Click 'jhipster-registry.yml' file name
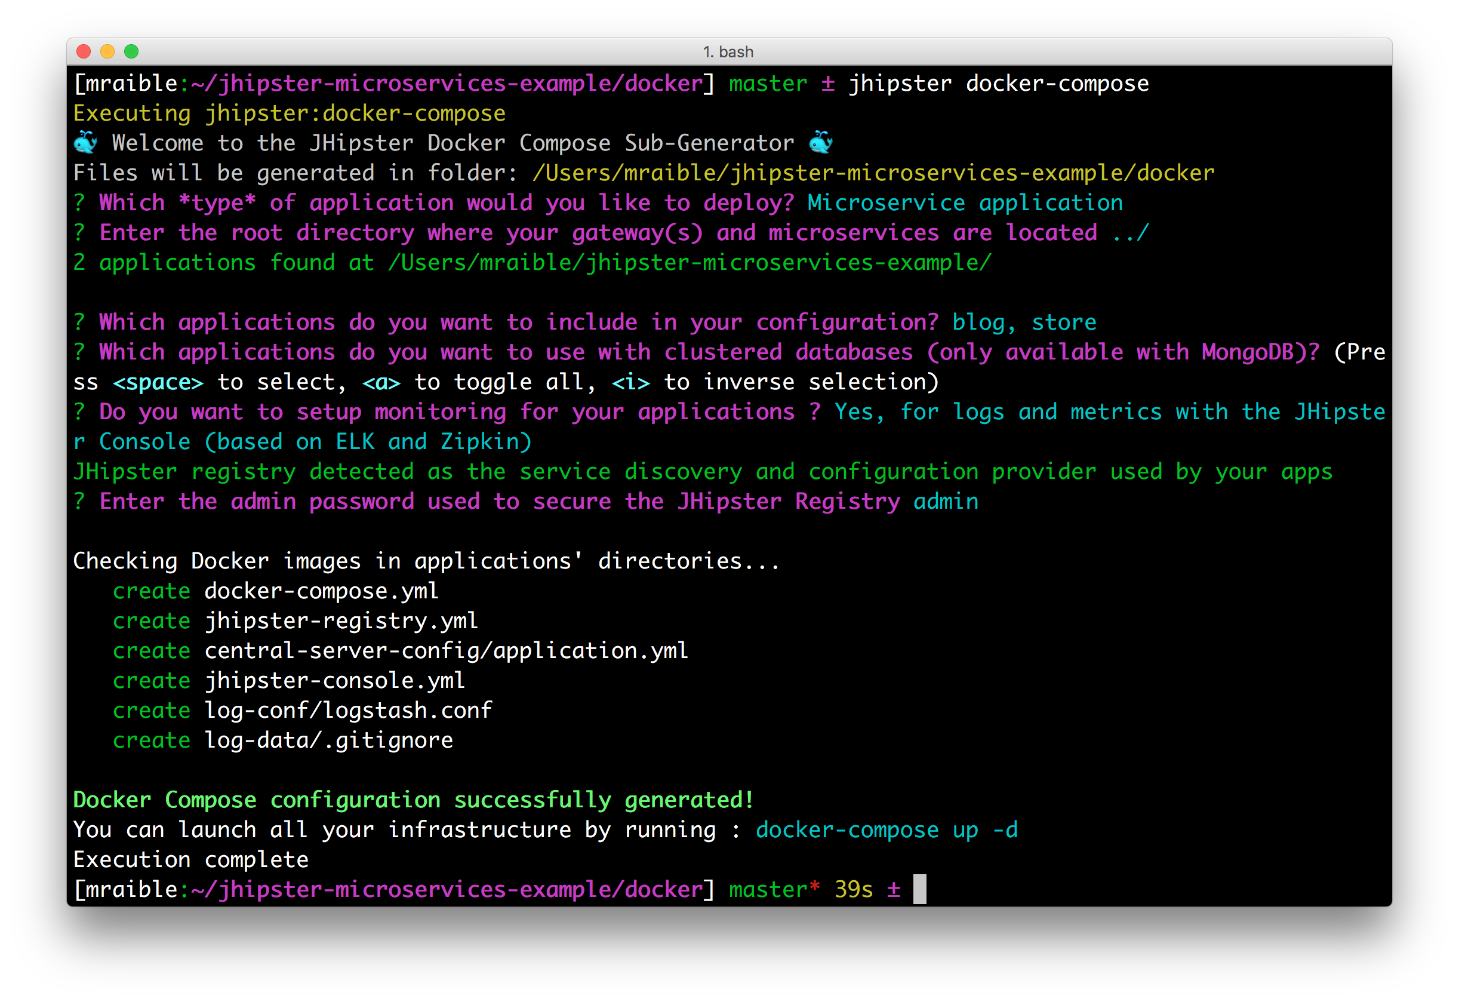This screenshot has width=1459, height=1002. click(341, 621)
